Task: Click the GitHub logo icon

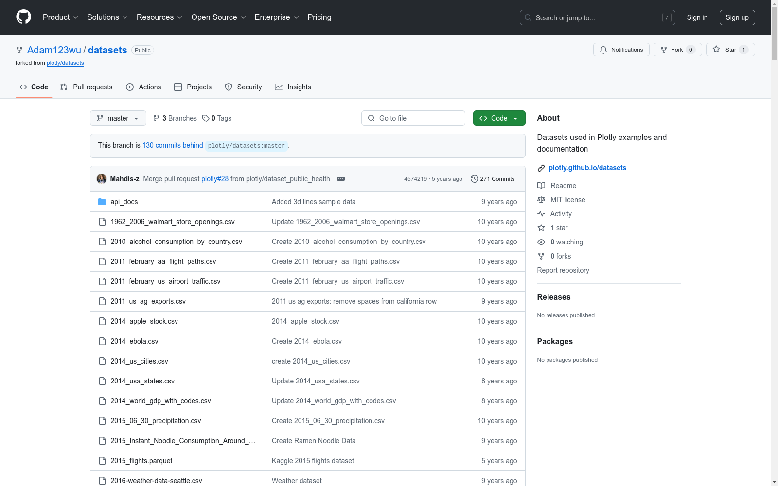Action: (x=23, y=17)
